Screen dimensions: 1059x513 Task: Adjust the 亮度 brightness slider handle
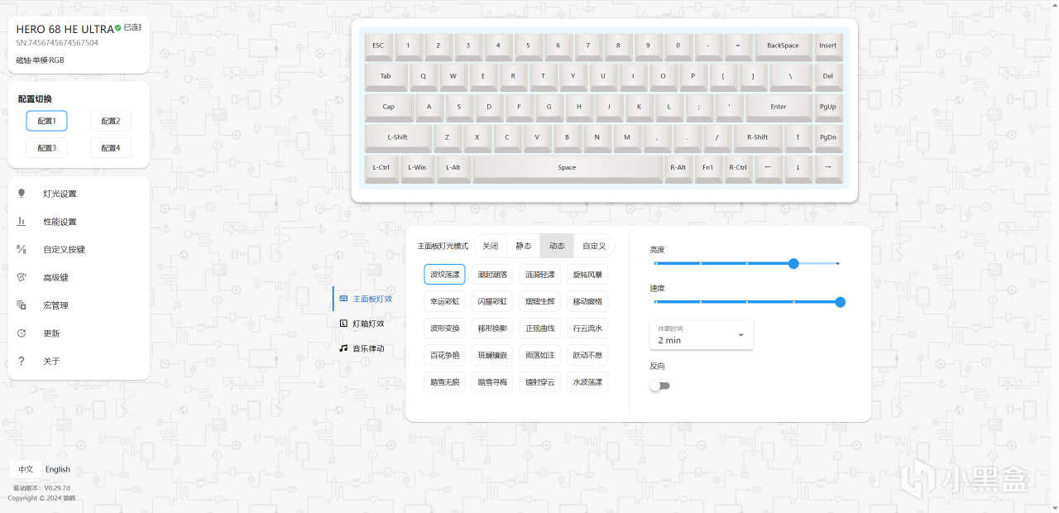point(793,263)
